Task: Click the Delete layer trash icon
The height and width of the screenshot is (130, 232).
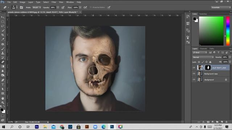Action: pos(226,122)
